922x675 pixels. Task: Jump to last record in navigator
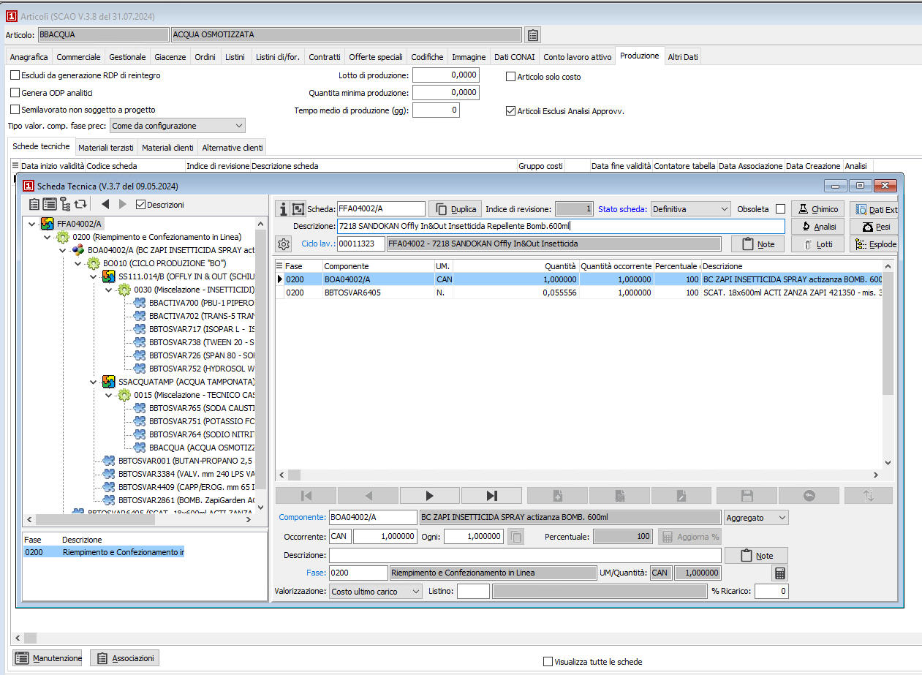tap(491, 496)
